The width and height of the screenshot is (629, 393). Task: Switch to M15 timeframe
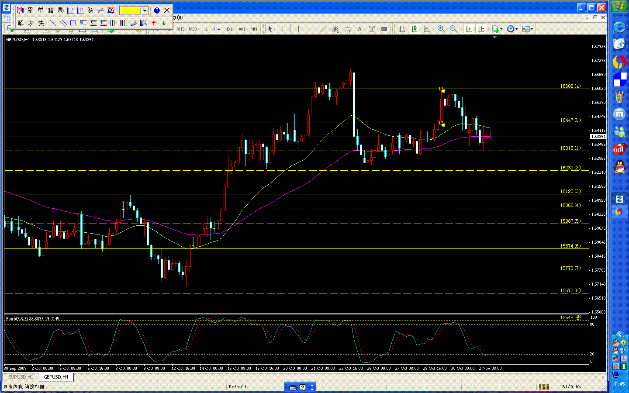[x=180, y=29]
